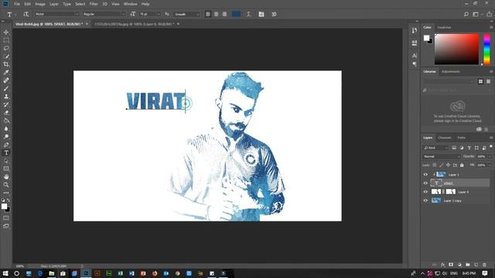Select the Horizontal Type tool

pos(6,153)
